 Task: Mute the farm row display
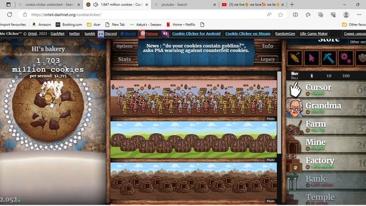tap(270, 160)
